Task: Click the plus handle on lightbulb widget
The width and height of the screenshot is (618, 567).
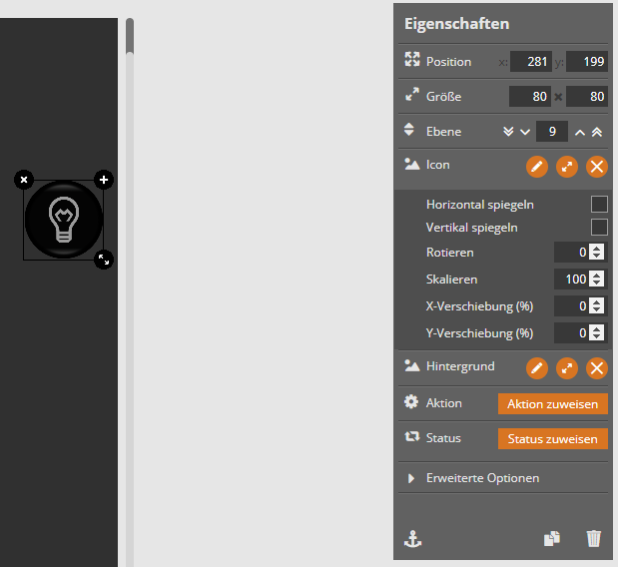Action: [x=104, y=180]
